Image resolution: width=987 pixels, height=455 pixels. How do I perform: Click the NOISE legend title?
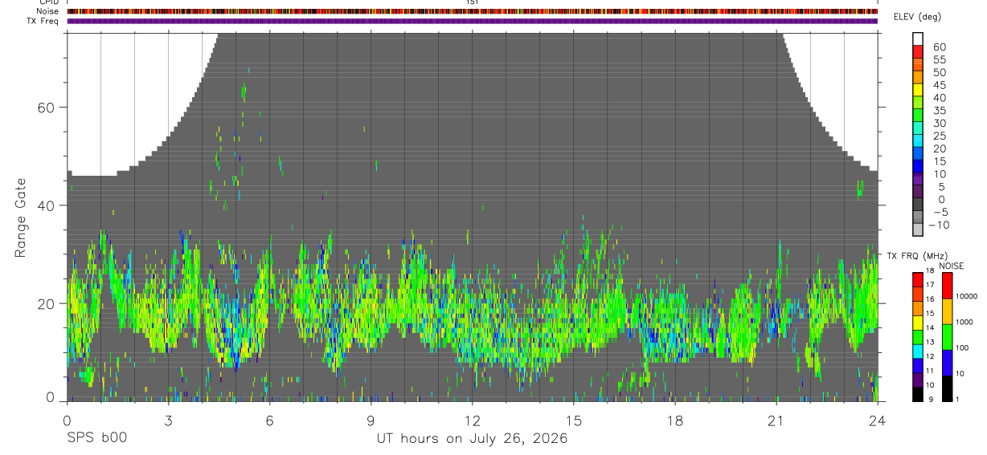coord(951,266)
